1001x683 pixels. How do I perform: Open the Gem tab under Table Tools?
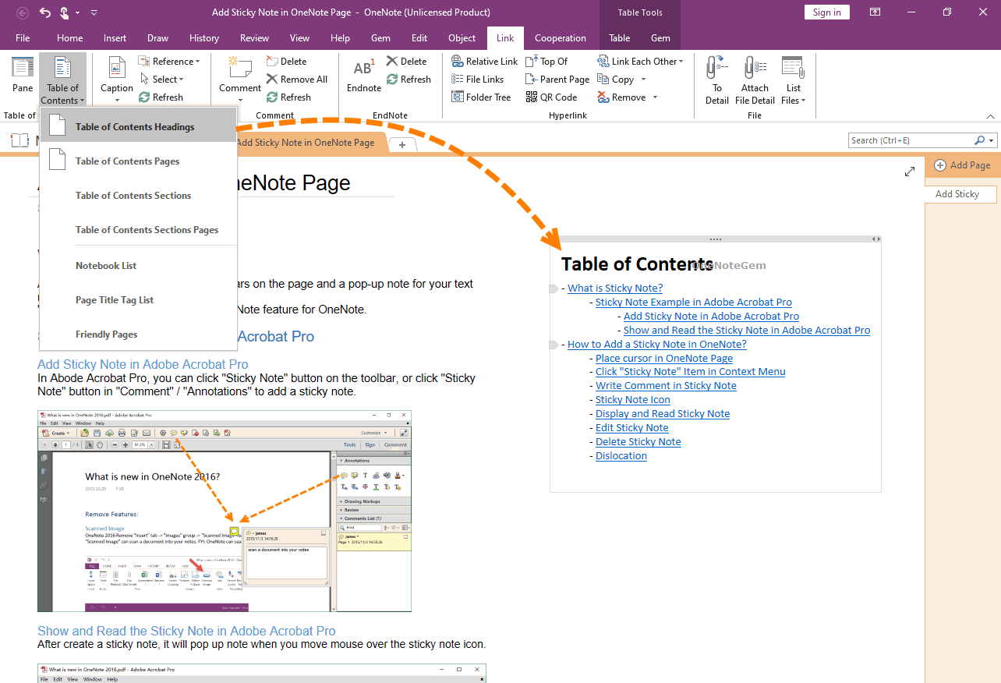pos(660,37)
